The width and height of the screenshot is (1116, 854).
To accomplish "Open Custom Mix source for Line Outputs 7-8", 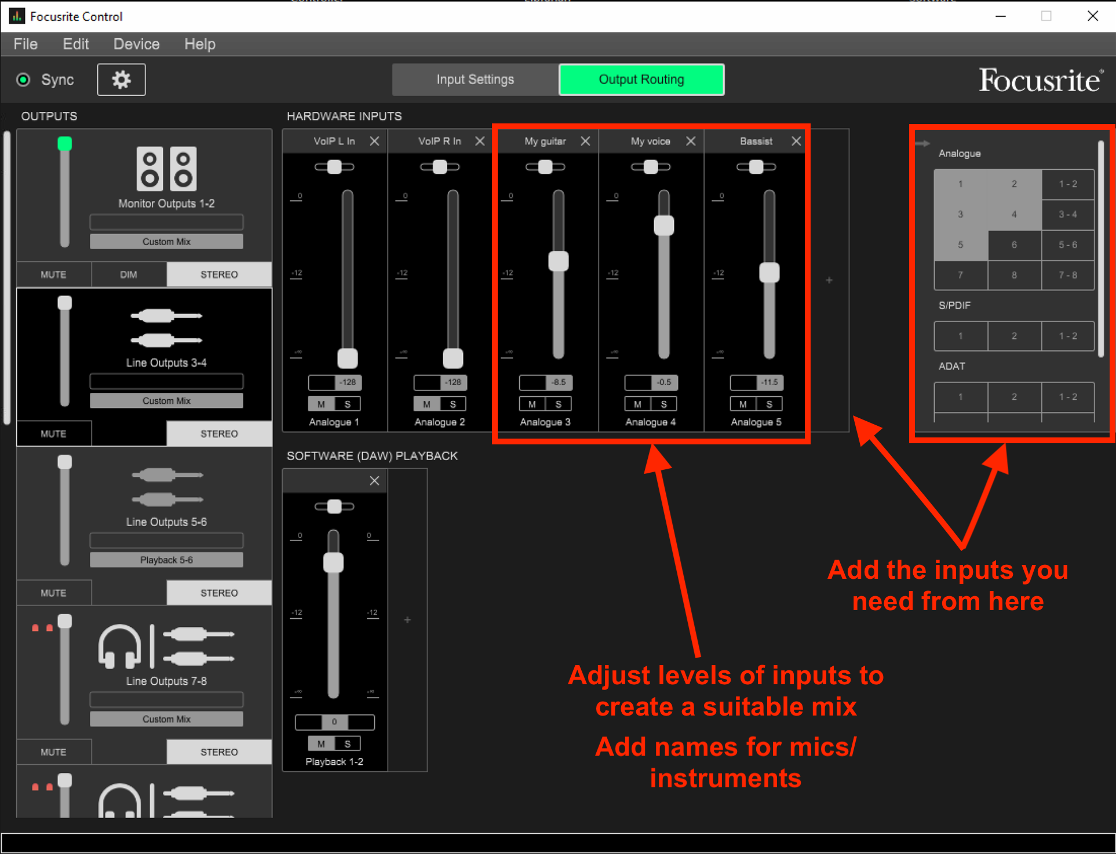I will (x=166, y=720).
